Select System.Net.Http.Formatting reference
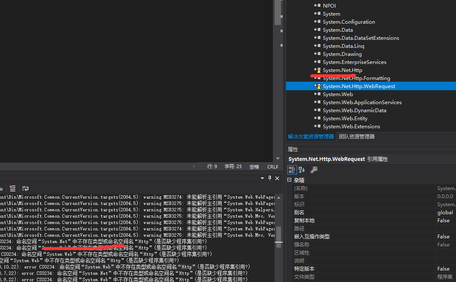 356,78
